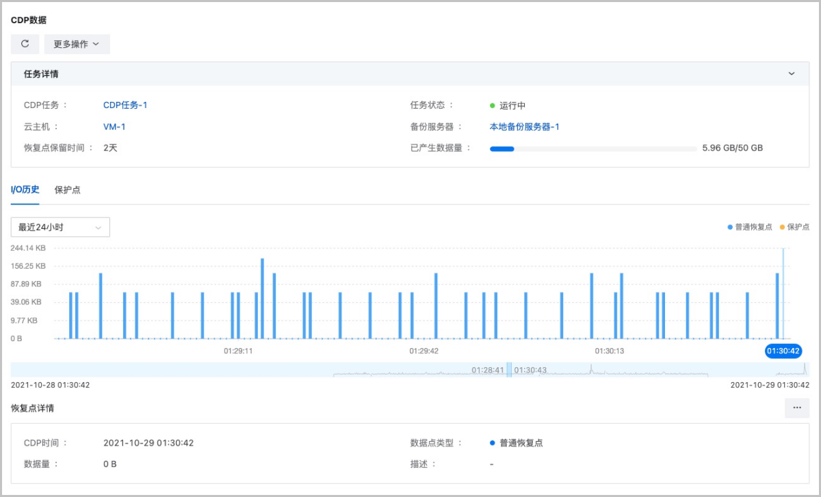Viewport: 821px width, 497px height.
Task: Open the 最近24小时 time range dropdown
Action: pos(60,227)
